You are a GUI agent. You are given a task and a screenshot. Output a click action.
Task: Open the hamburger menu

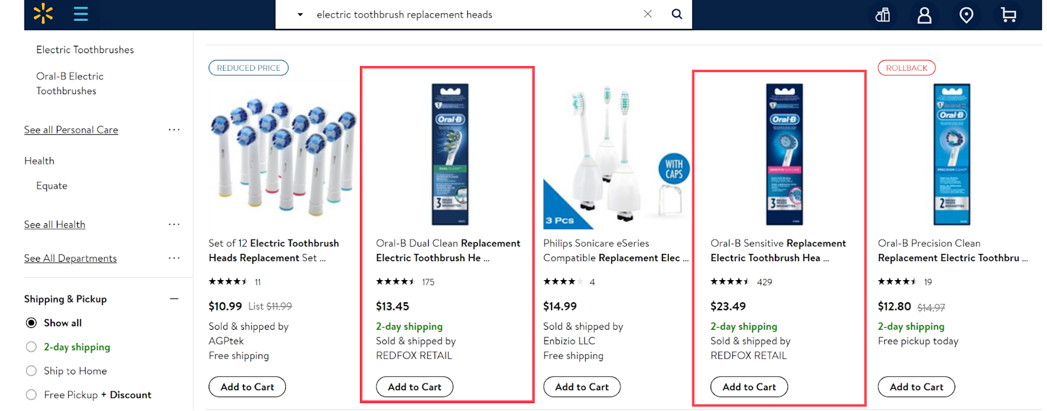[x=80, y=14]
